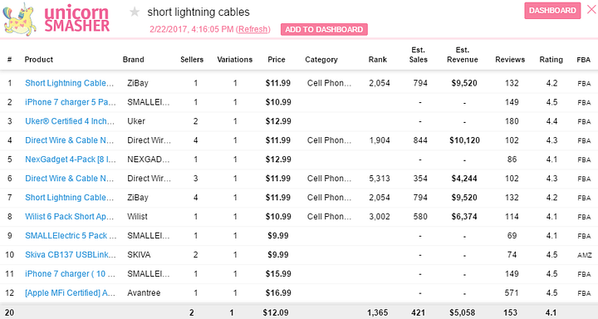Image resolution: width=598 pixels, height=319 pixels.
Task: Sort by the Est. Revenue column header
Action: pyautogui.click(x=463, y=55)
